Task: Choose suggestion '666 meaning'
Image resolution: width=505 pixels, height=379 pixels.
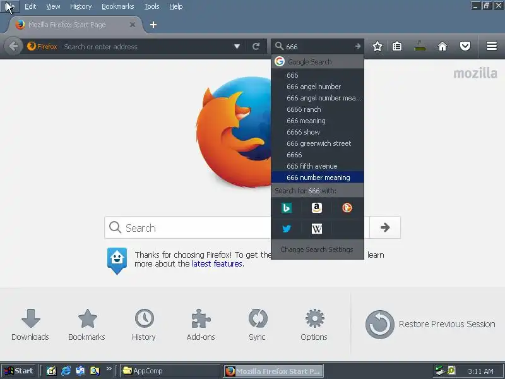Action: click(x=318, y=121)
